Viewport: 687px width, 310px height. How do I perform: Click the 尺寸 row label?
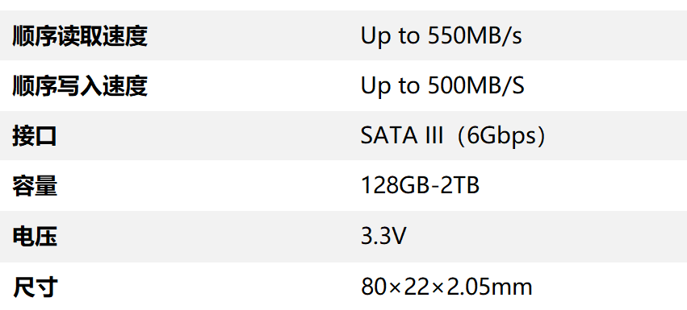coord(35,287)
